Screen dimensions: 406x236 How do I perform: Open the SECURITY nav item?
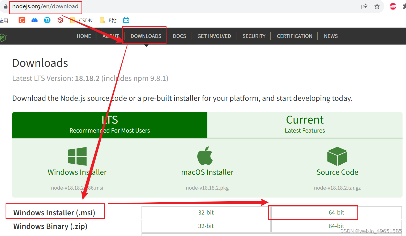pyautogui.click(x=254, y=36)
